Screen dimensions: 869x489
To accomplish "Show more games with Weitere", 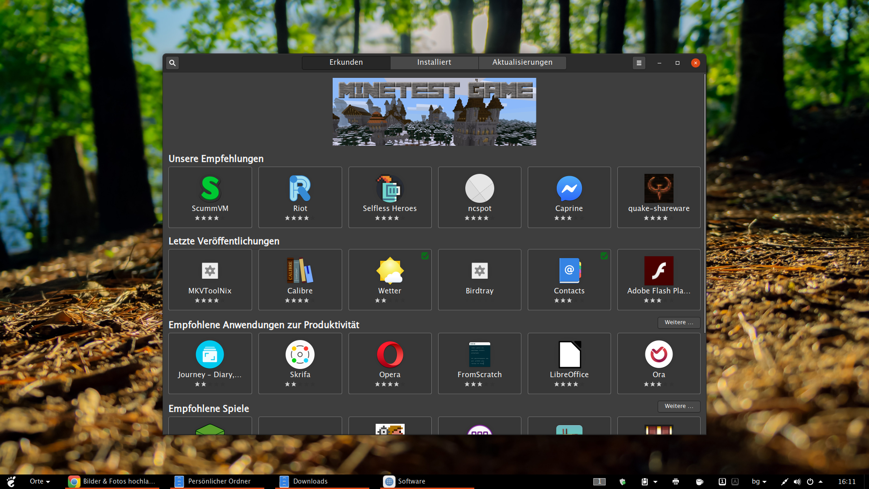I will point(679,406).
